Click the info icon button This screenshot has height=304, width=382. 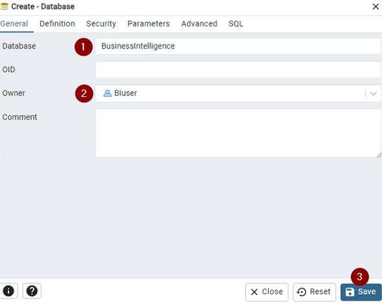tap(8, 290)
